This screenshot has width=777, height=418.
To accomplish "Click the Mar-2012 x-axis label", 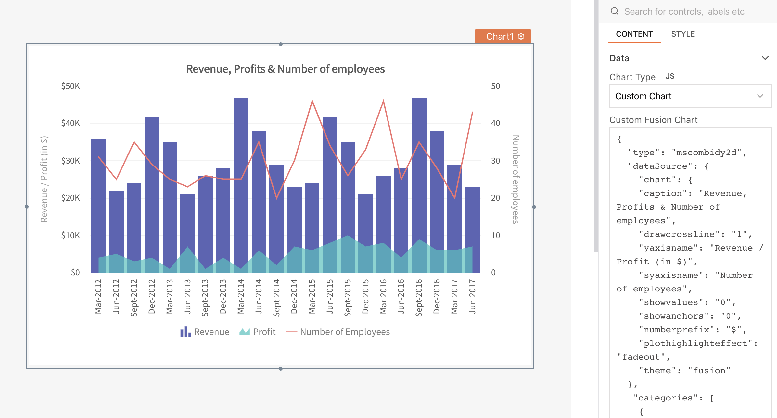I will pyautogui.click(x=98, y=296).
